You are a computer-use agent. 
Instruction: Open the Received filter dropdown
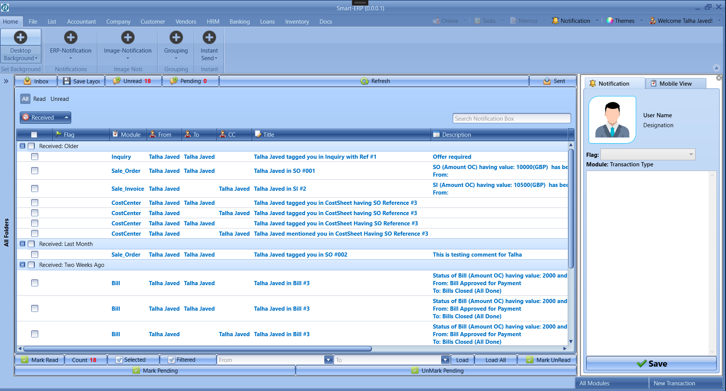click(45, 118)
